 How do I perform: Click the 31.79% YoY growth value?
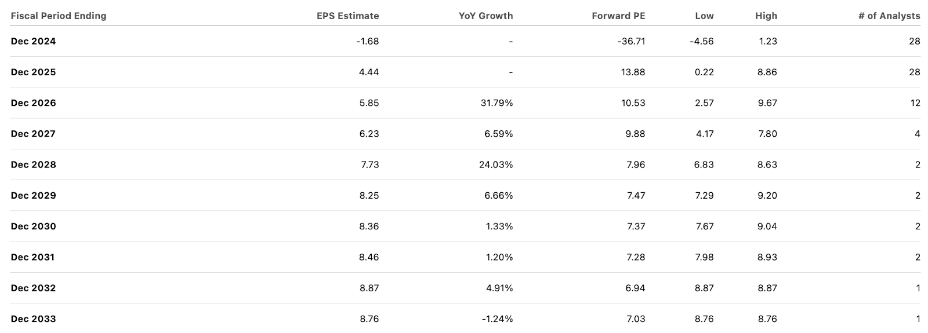498,103
